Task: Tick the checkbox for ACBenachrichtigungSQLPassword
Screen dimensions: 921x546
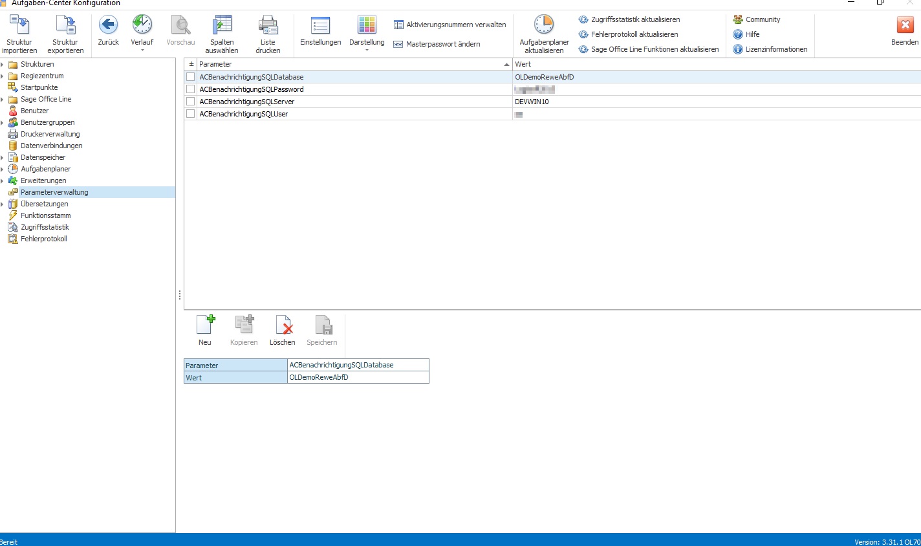Action: tap(190, 89)
